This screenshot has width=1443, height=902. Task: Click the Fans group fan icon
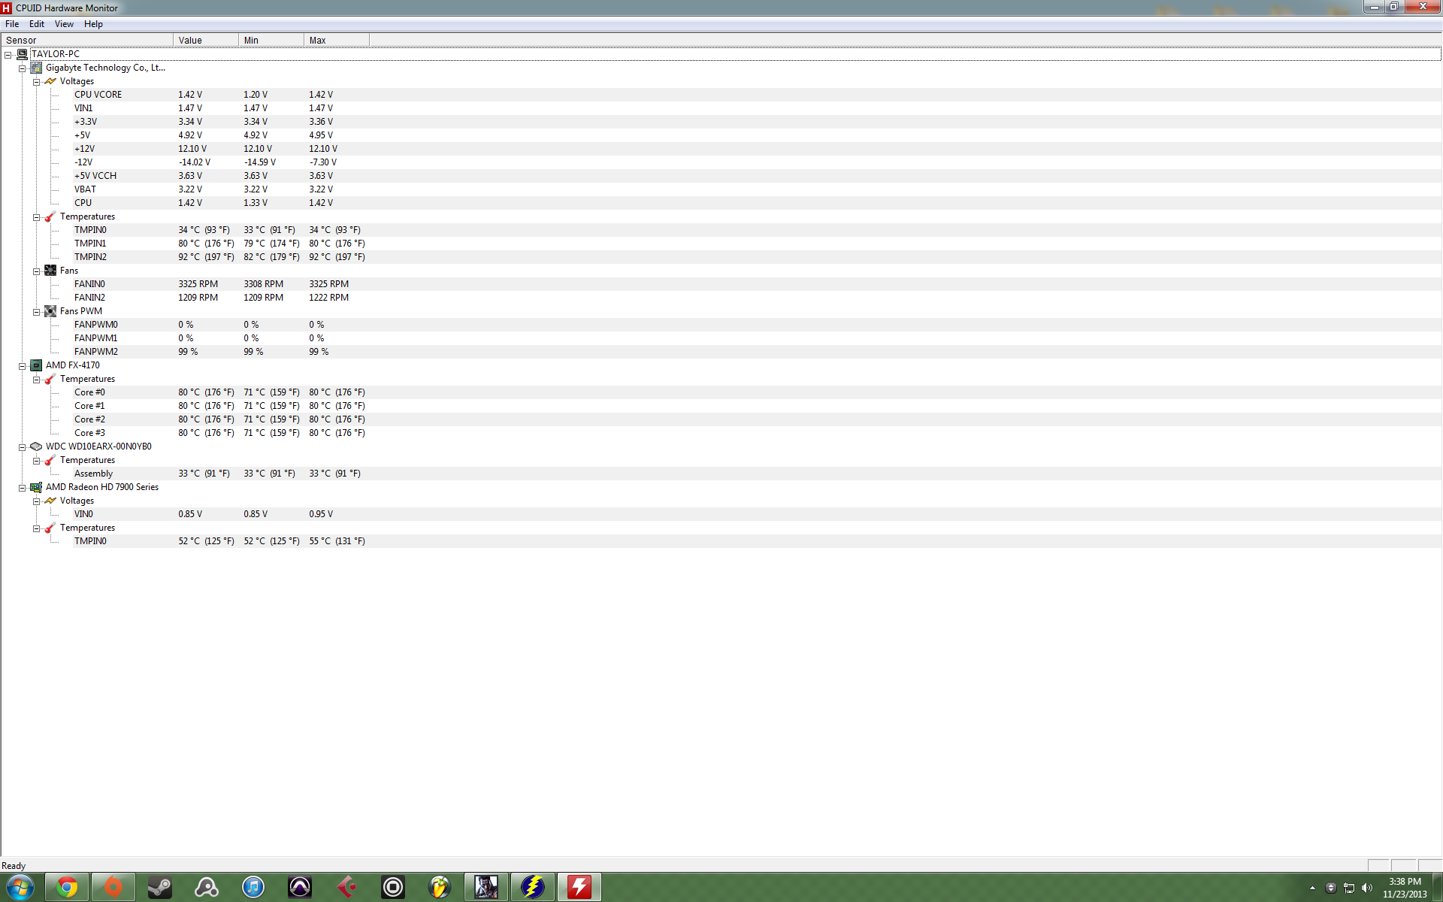pos(50,271)
